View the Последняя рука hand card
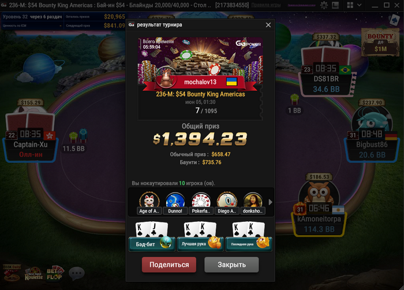 249,236
